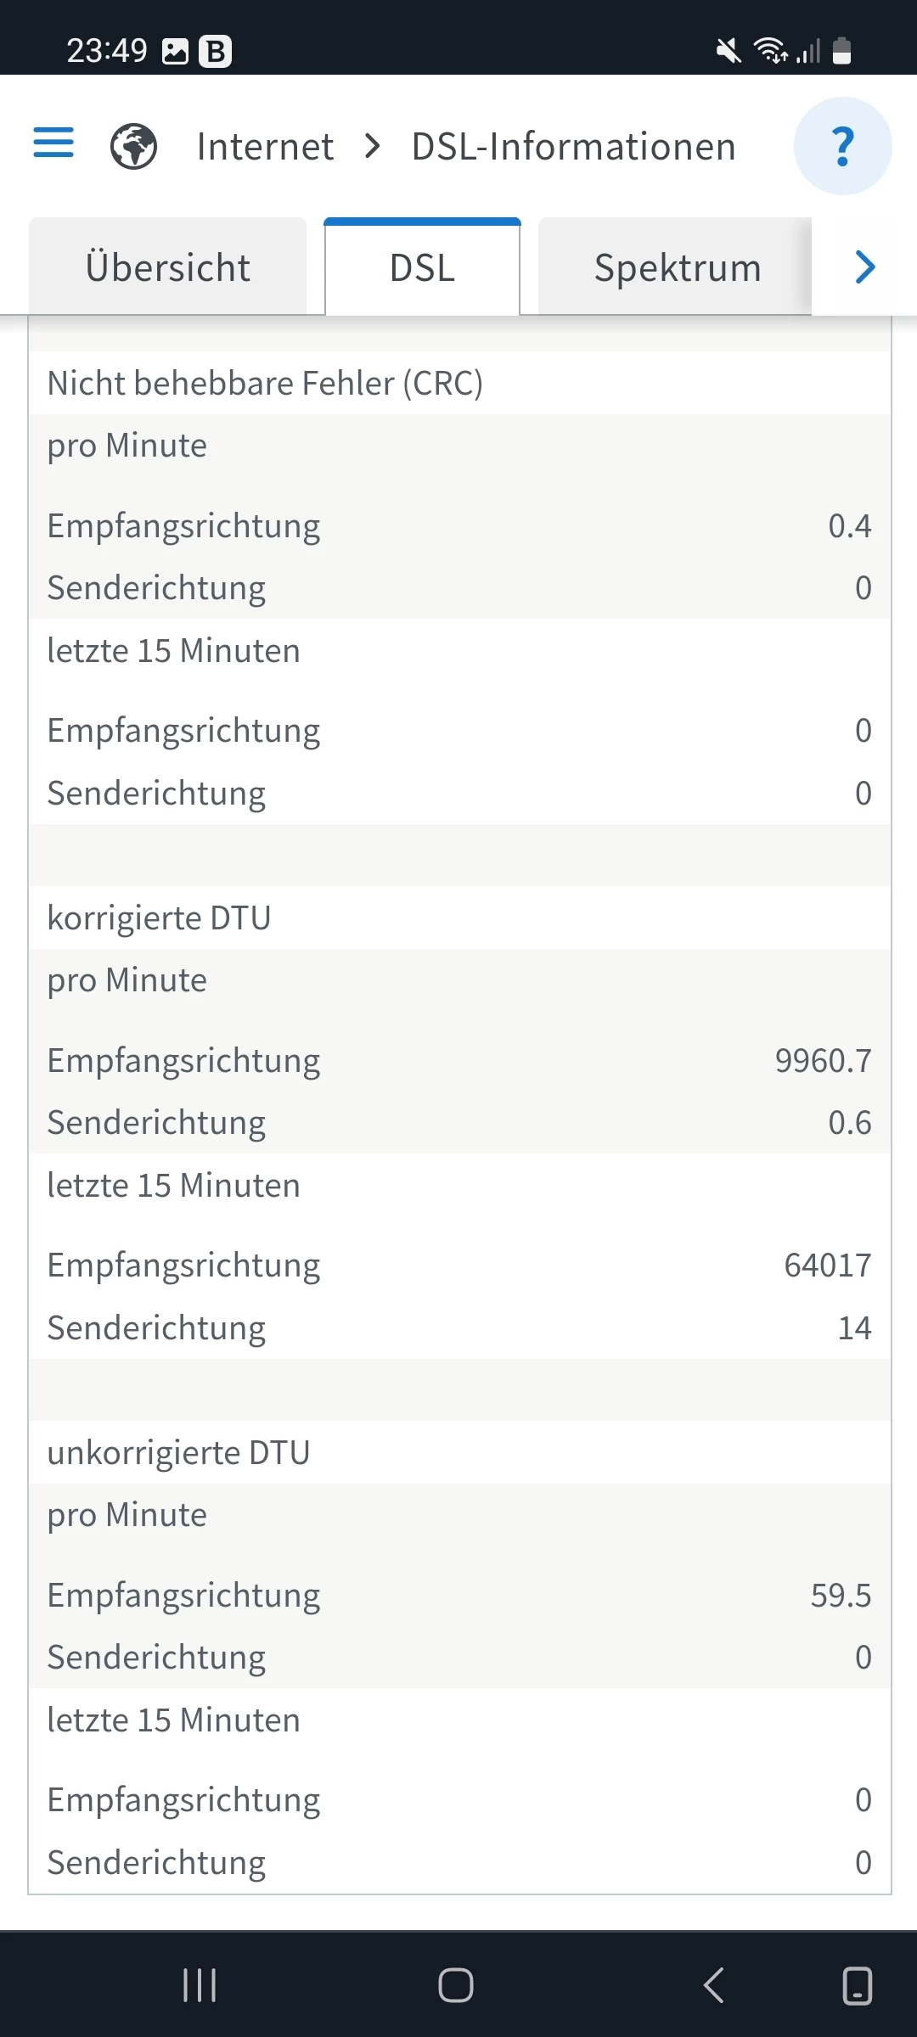Image resolution: width=917 pixels, height=2037 pixels.
Task: Go back with the Android back arrow
Action: (714, 1985)
